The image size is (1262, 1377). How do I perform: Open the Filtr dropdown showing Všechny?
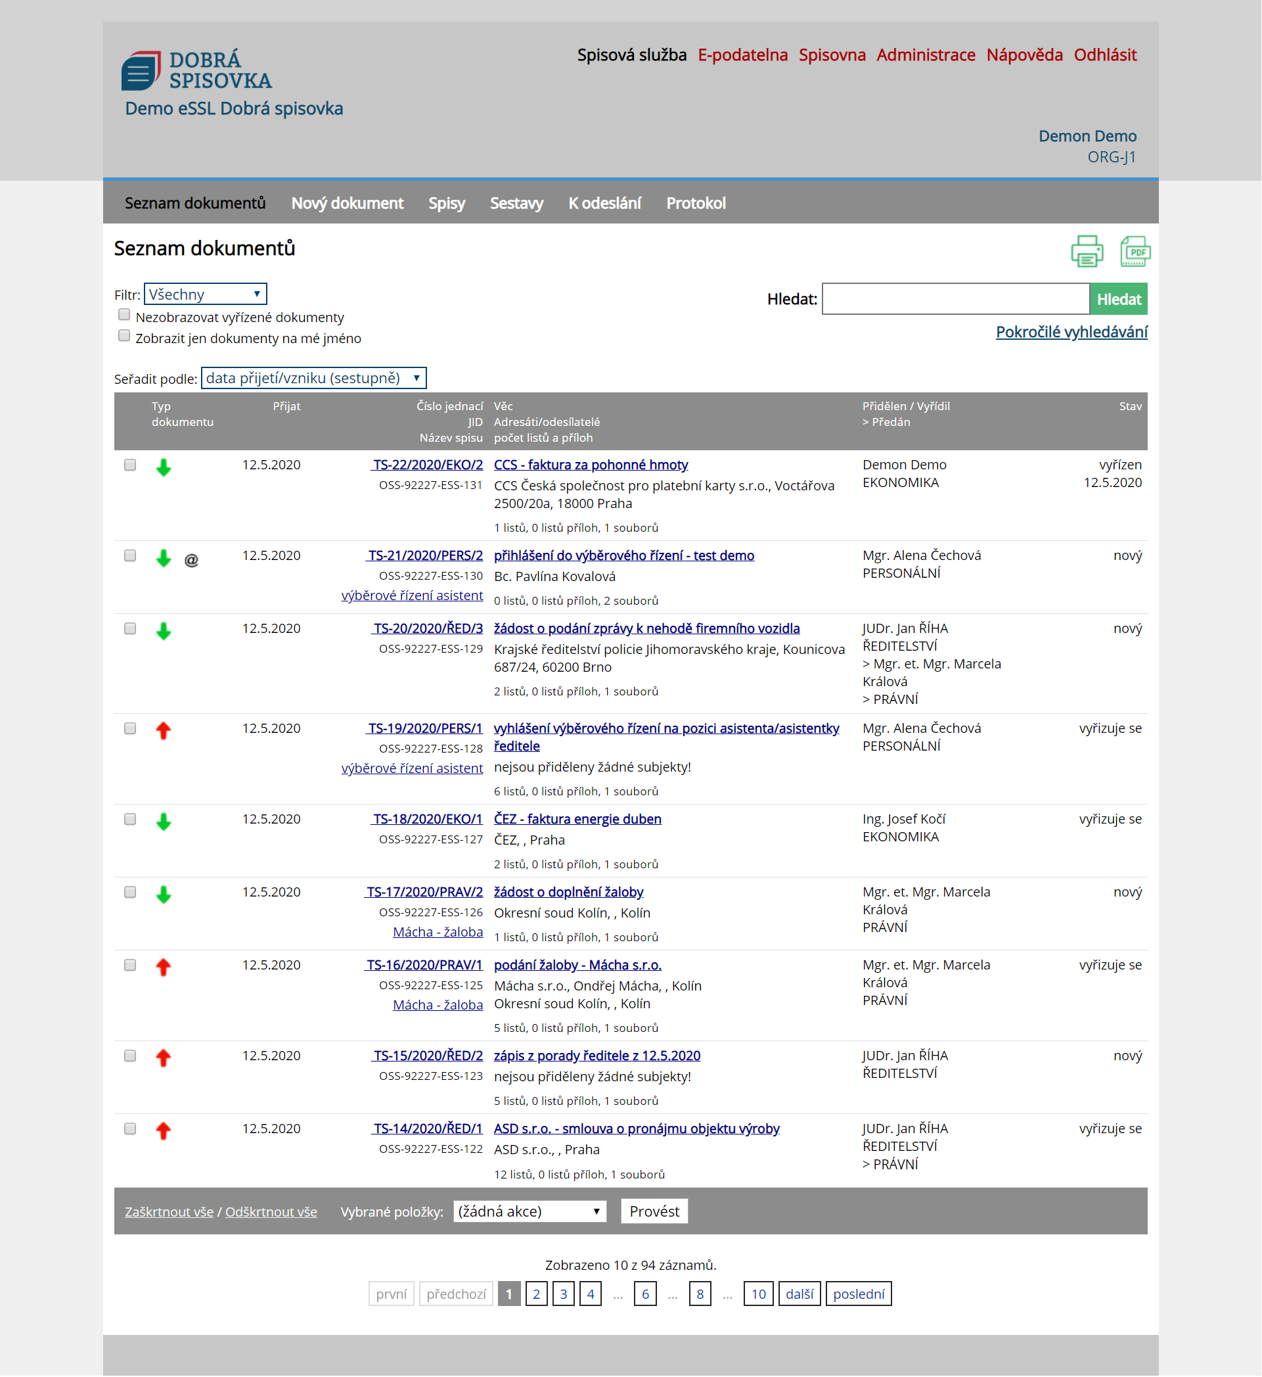[x=205, y=294]
